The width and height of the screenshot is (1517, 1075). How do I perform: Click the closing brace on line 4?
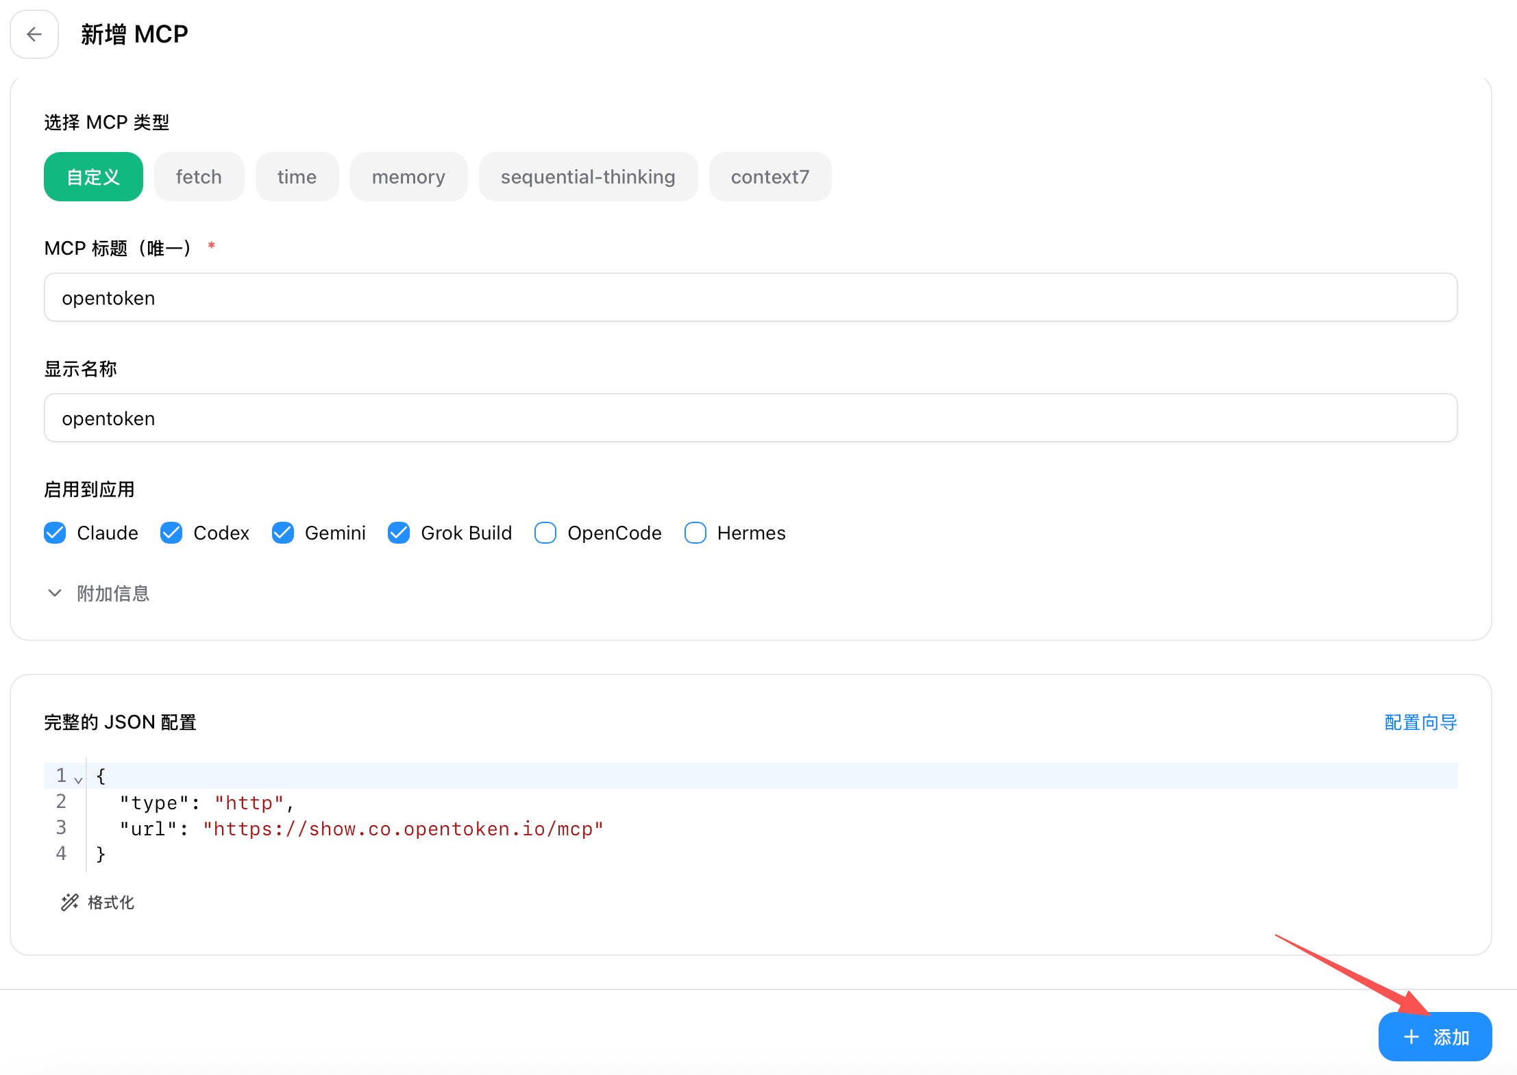tap(101, 855)
